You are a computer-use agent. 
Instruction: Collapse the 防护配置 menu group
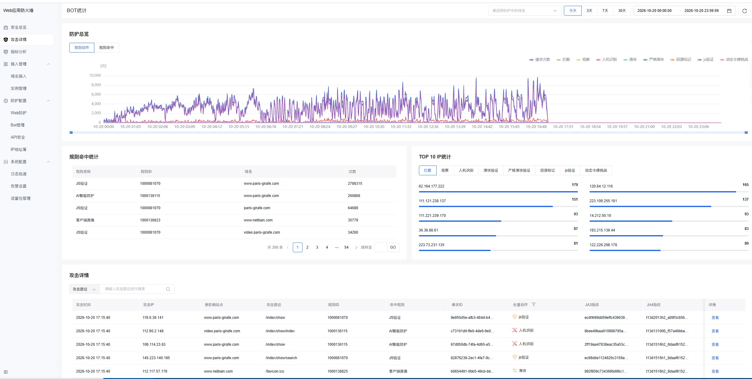pos(49,101)
